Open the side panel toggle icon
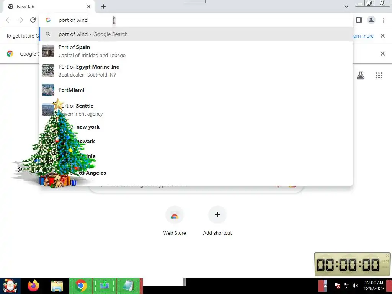This screenshot has height=294, width=392. click(x=359, y=20)
